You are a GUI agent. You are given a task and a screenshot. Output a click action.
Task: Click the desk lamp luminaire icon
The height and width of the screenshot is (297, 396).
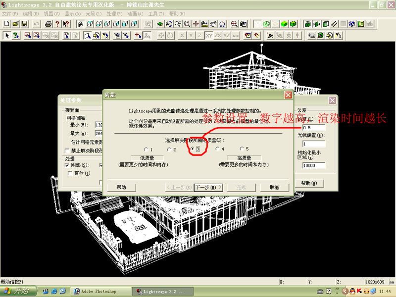coord(339,36)
